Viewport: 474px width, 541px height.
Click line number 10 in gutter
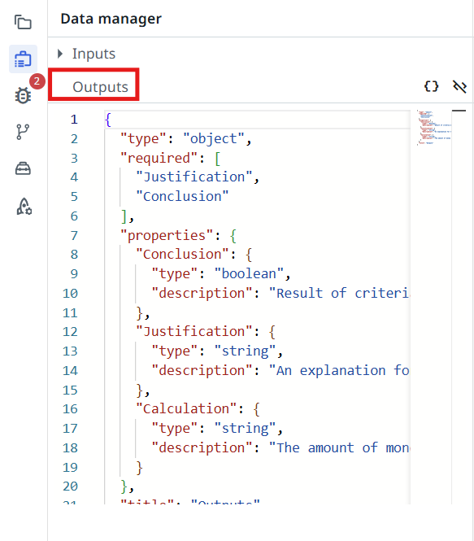[x=70, y=293]
